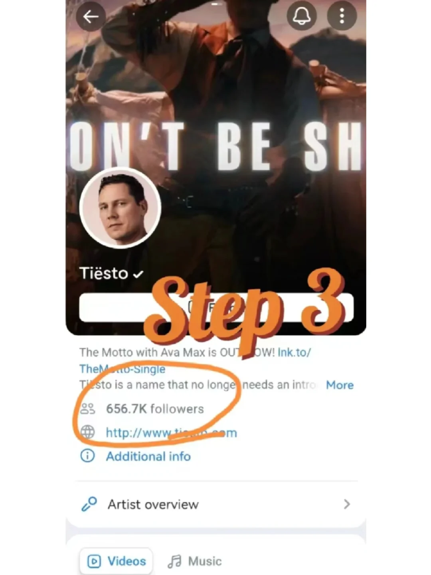Click the globe website icon

pos(88,432)
